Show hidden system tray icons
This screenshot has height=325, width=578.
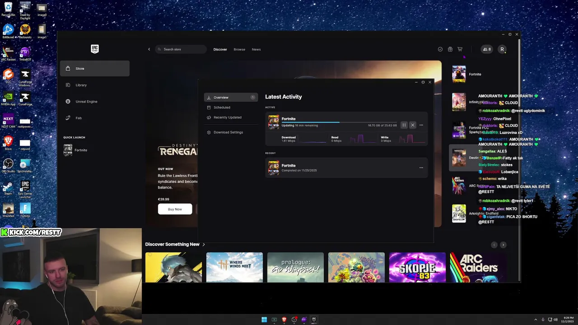coord(536,320)
